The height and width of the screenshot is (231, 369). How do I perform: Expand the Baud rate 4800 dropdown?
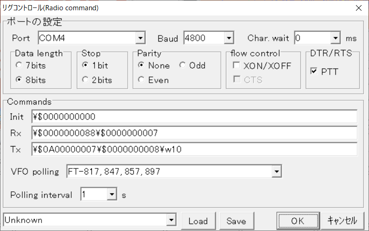pos(228,38)
